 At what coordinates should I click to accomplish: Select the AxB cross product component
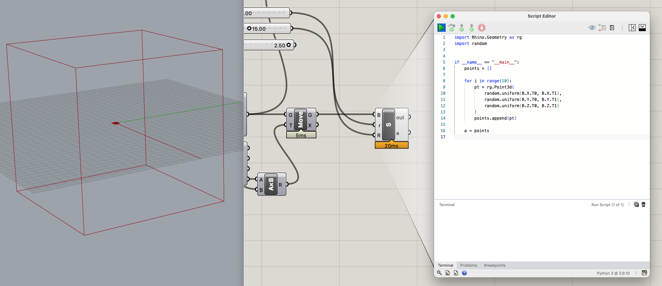[271, 184]
